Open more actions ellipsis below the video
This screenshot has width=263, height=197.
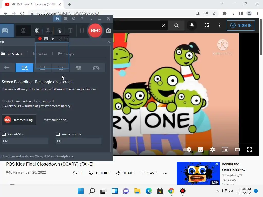(x=165, y=174)
